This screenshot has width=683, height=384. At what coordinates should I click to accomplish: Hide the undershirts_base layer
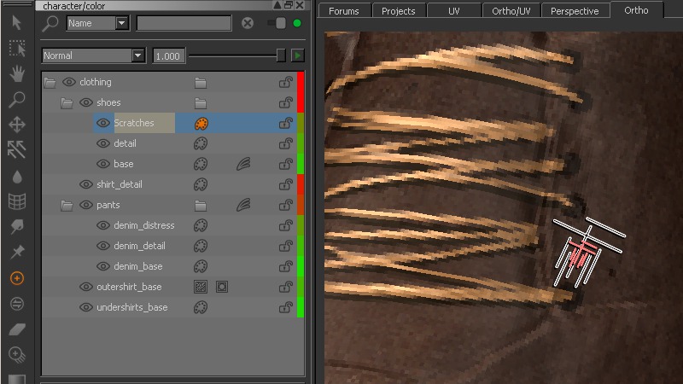[85, 307]
